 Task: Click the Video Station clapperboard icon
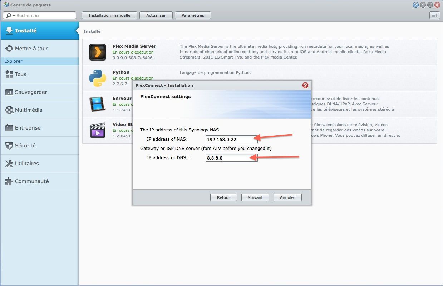[98, 130]
